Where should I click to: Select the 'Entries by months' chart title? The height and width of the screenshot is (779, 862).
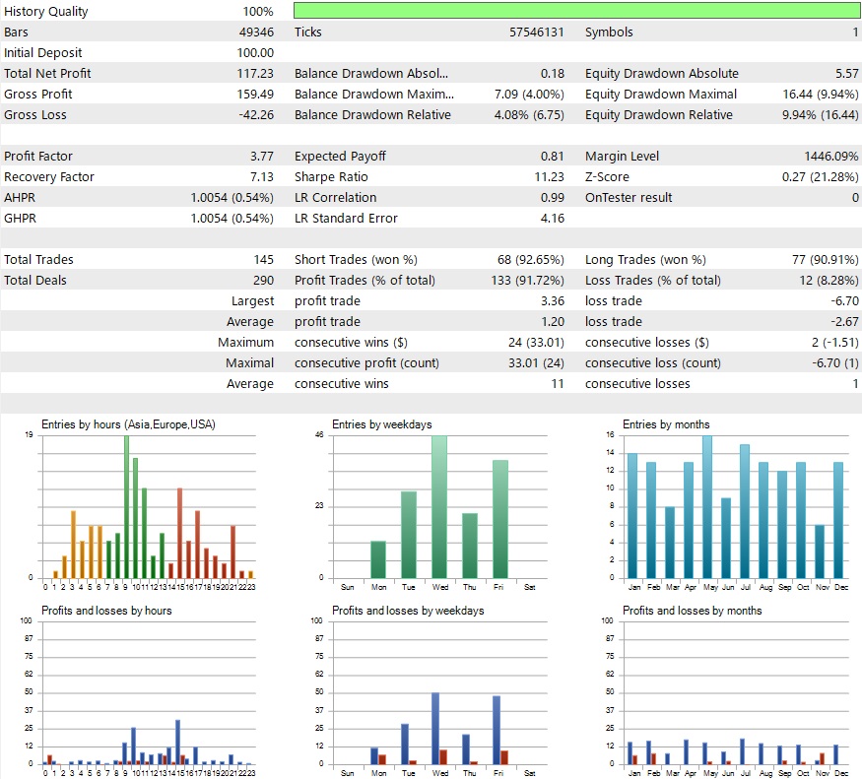666,424
